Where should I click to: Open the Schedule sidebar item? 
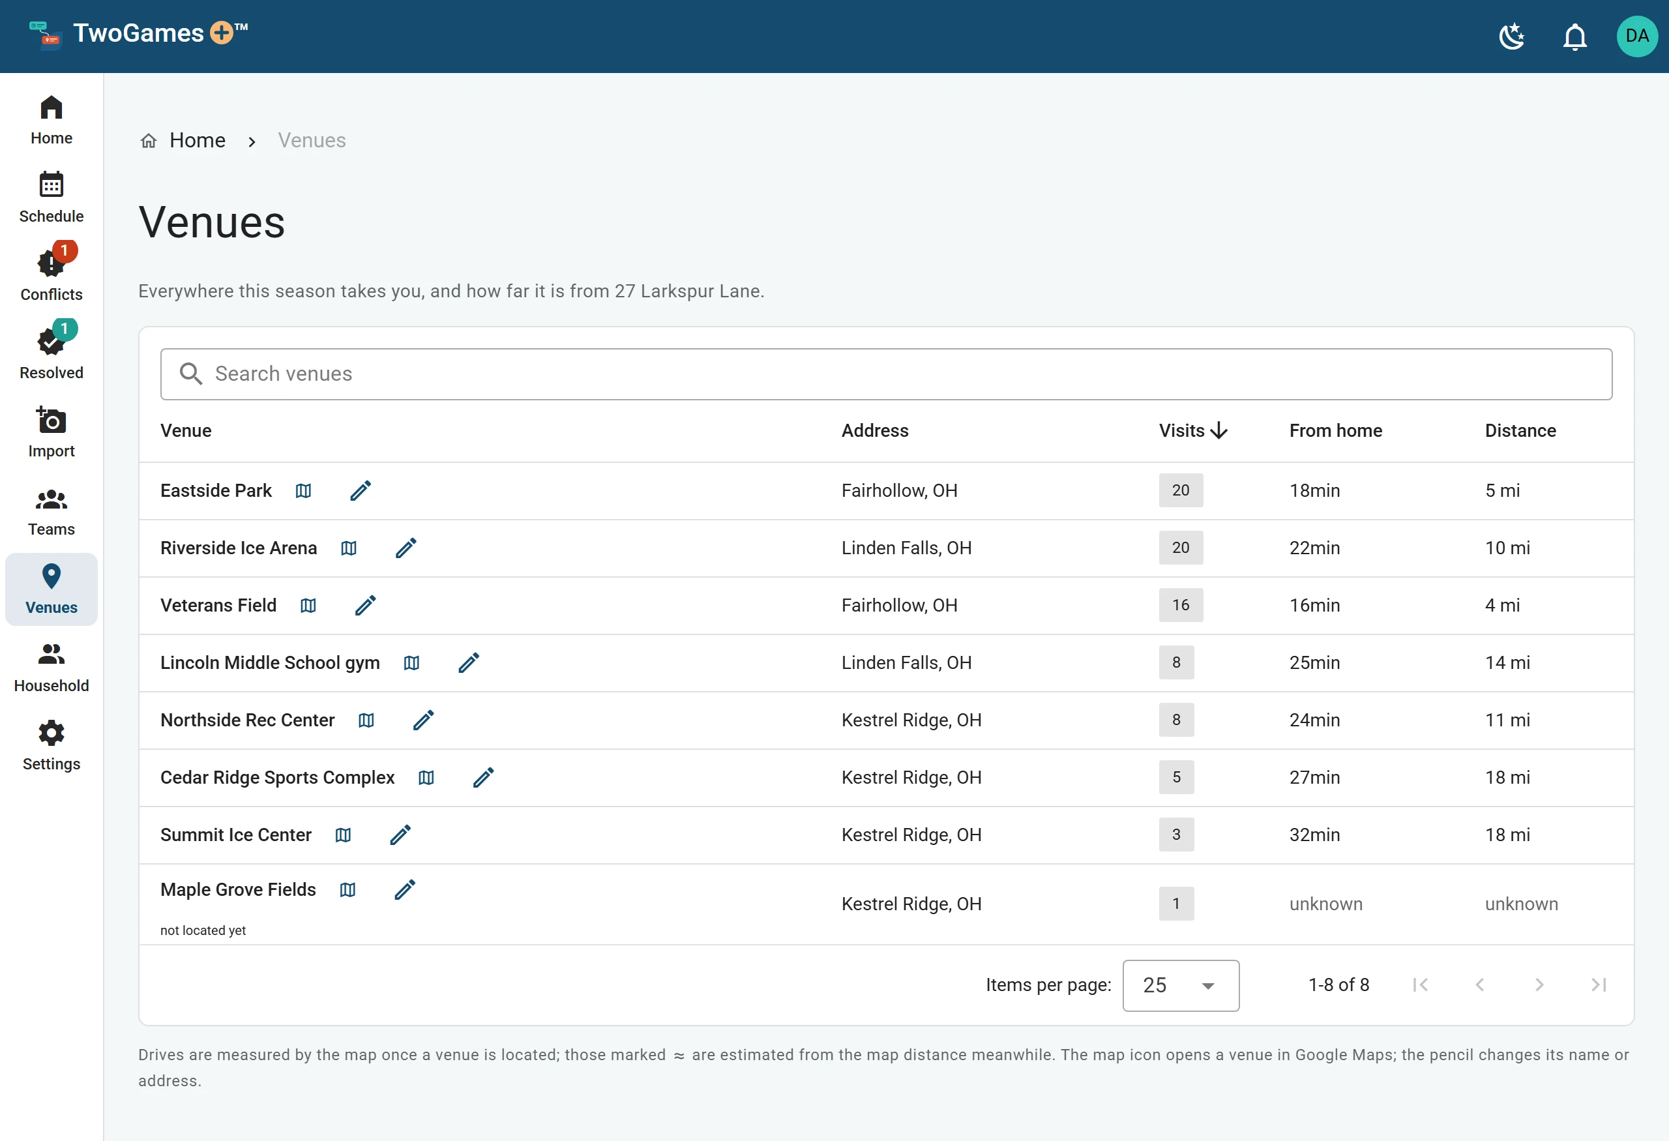click(x=51, y=198)
